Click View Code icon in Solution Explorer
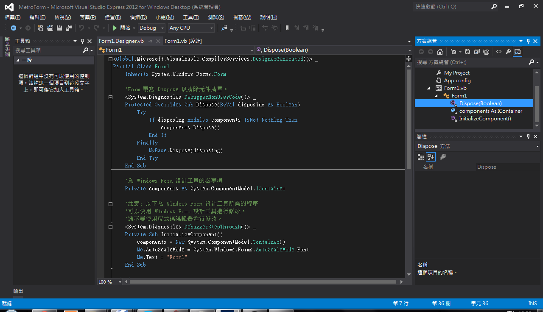This screenshot has height=312, width=543. pos(499,52)
